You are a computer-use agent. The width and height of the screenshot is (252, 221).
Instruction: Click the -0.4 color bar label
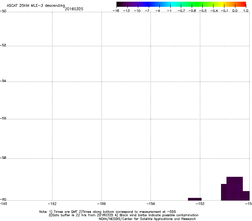tap(214, 11)
